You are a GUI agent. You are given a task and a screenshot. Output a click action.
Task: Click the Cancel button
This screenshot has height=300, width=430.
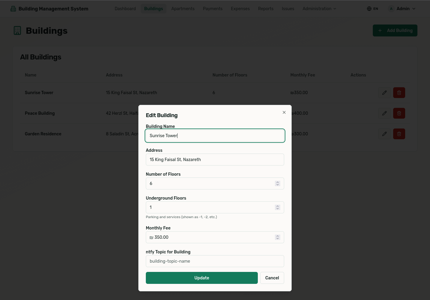point(272,278)
